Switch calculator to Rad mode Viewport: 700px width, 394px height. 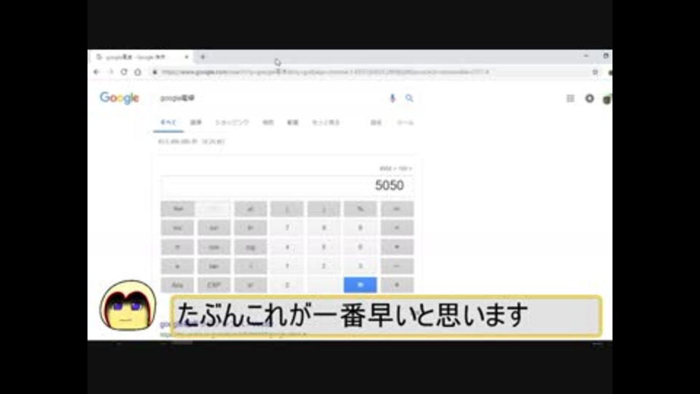pos(178,209)
